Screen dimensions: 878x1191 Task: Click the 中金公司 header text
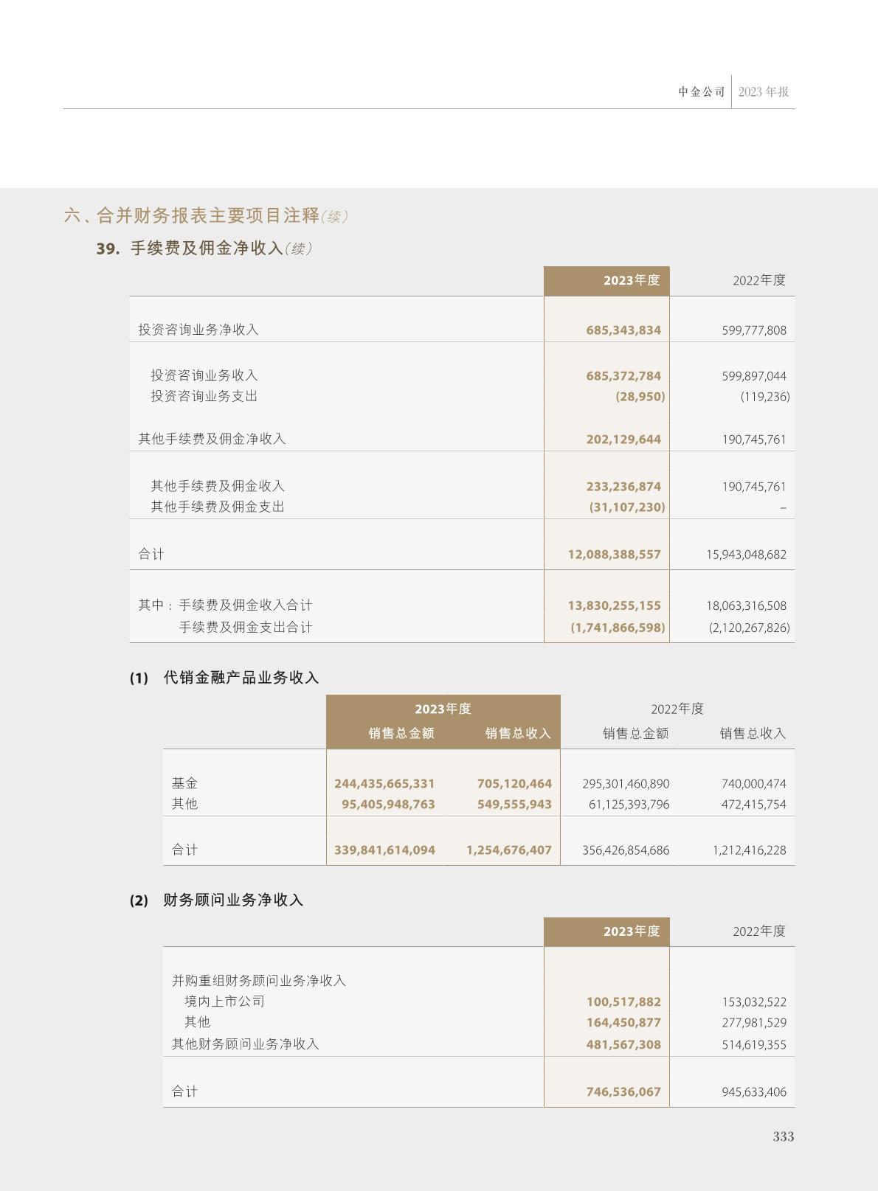point(701,92)
